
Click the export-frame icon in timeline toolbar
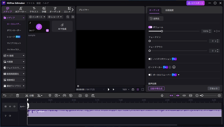(93, 96)
